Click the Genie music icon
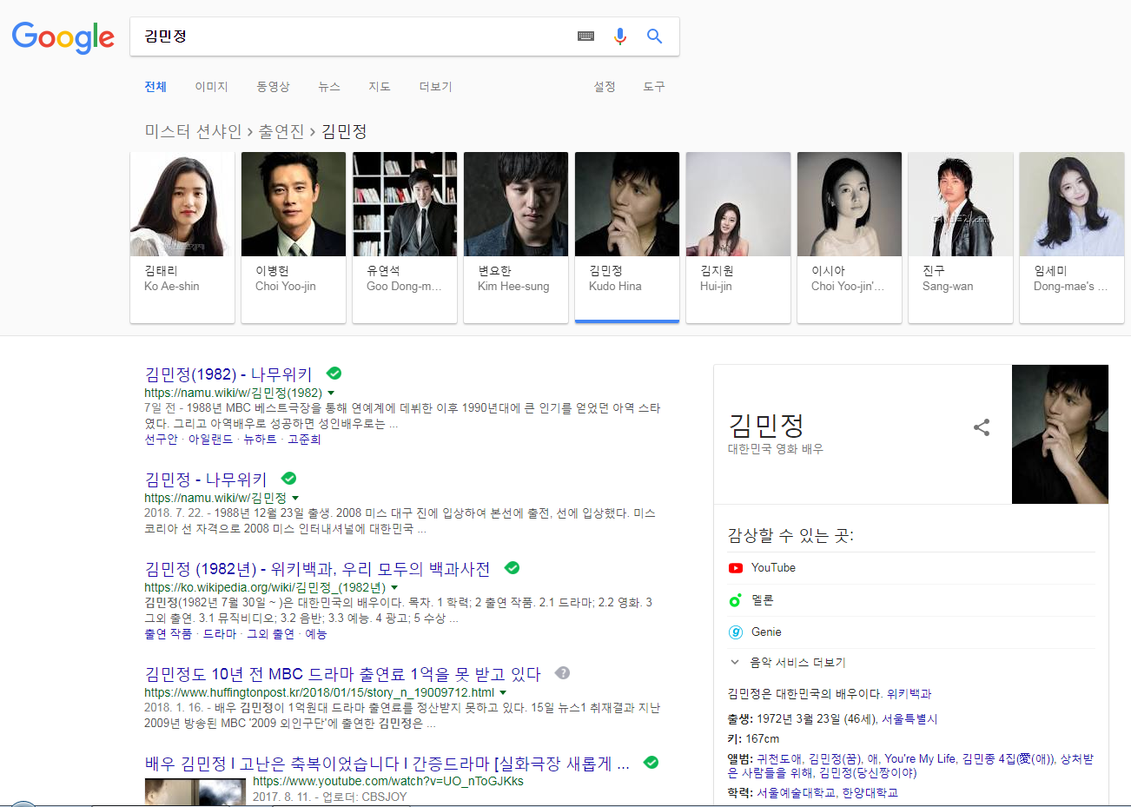Image resolution: width=1131 pixels, height=807 pixels. coord(736,632)
